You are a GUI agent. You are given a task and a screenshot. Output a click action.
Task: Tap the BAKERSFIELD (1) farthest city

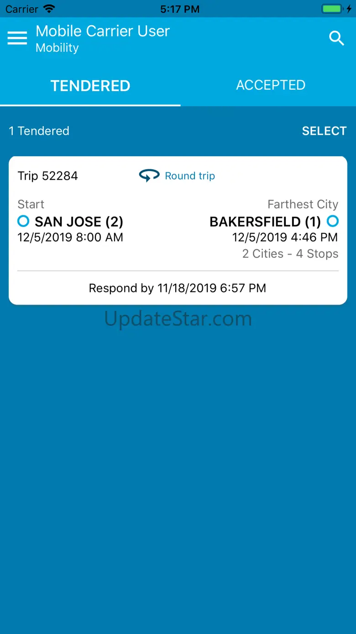[x=265, y=222]
